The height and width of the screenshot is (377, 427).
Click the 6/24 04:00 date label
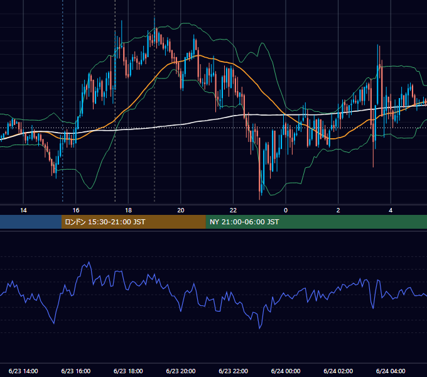click(x=391, y=371)
